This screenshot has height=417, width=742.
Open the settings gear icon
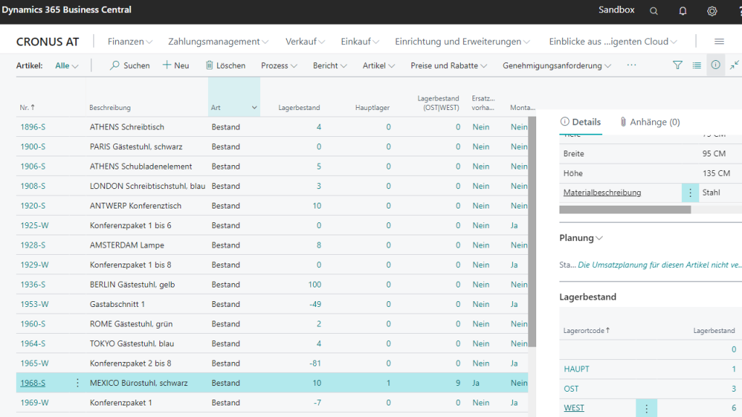coord(712,11)
